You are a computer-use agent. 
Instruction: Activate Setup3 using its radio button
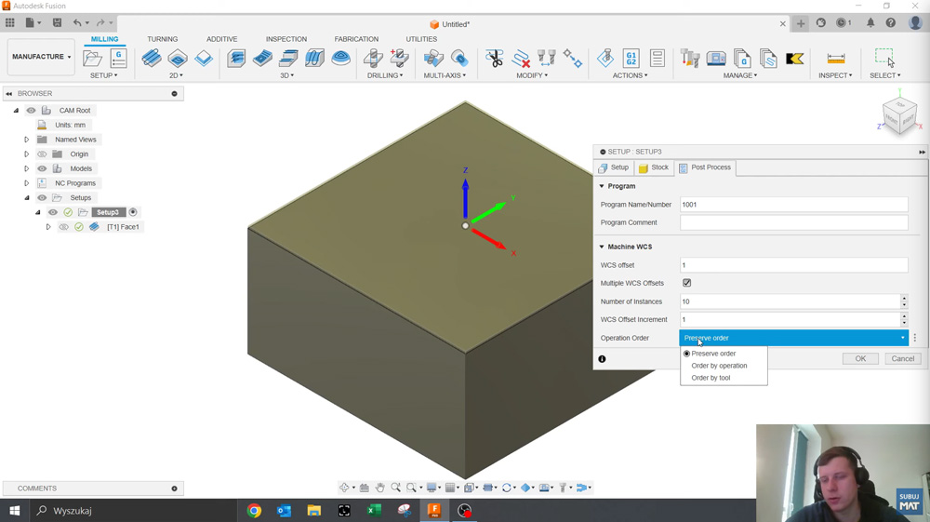[133, 212]
